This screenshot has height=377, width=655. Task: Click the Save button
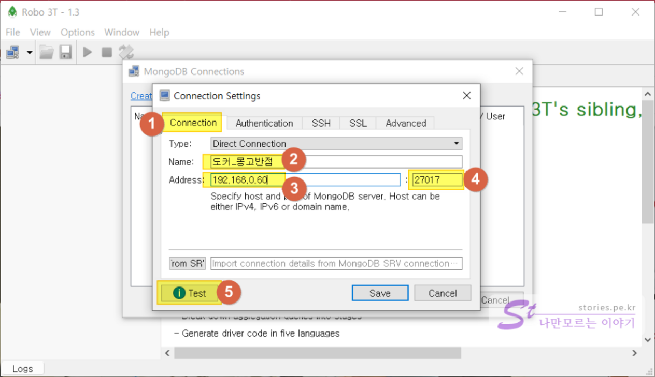click(x=380, y=293)
